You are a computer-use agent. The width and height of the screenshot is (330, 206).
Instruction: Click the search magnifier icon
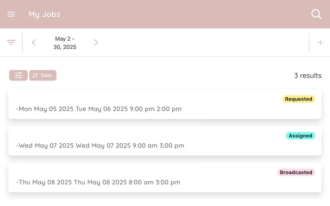point(316,14)
